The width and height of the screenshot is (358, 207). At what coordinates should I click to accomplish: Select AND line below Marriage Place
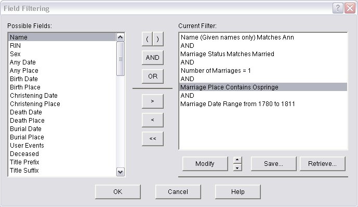point(263,96)
